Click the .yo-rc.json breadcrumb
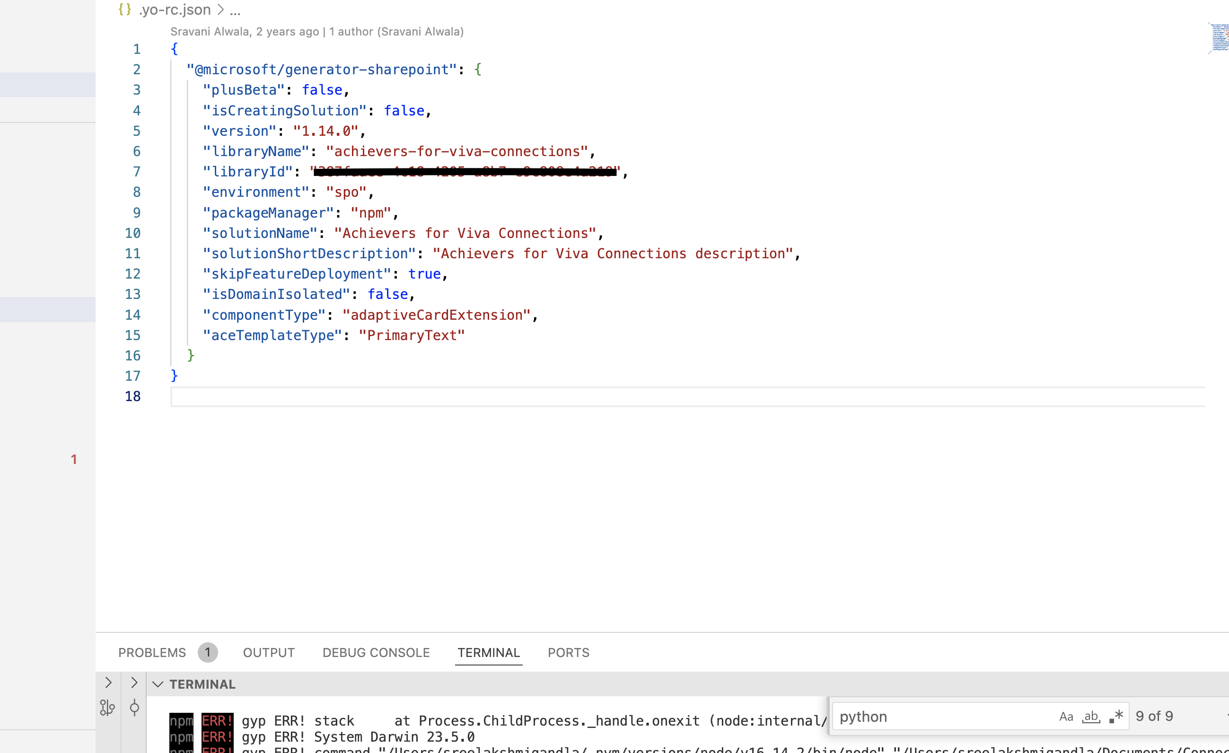 click(x=175, y=9)
